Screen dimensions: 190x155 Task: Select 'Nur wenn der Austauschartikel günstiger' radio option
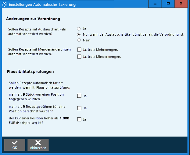(x=79, y=34)
